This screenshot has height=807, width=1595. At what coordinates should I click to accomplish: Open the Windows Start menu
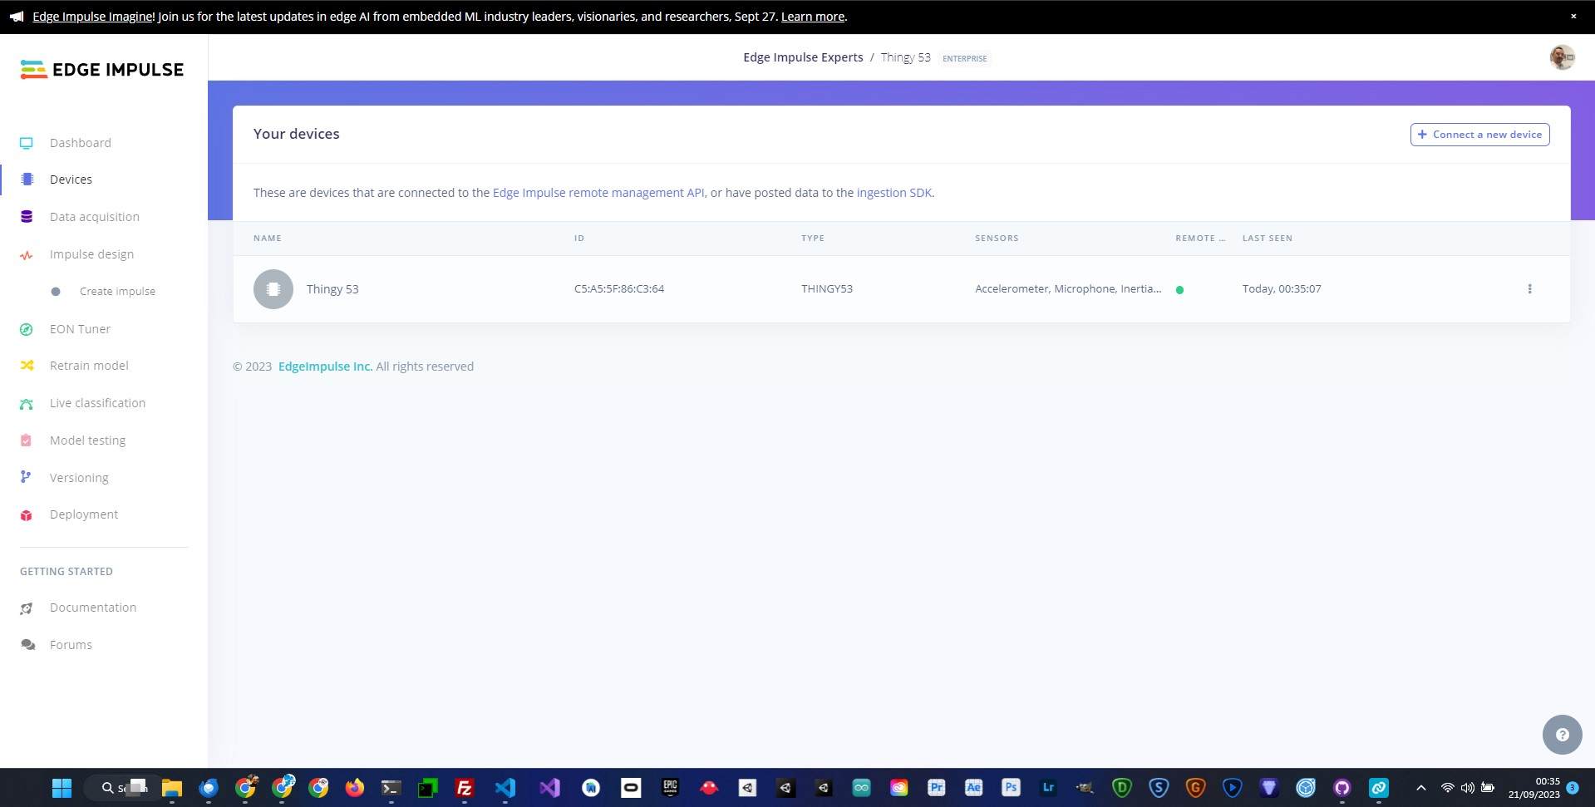coord(62,788)
